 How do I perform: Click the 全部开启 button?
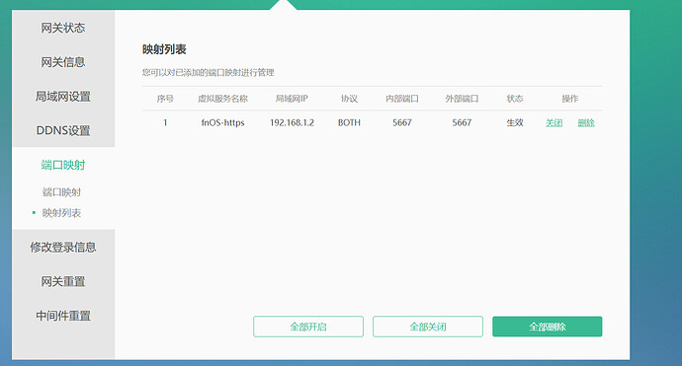[x=308, y=327]
